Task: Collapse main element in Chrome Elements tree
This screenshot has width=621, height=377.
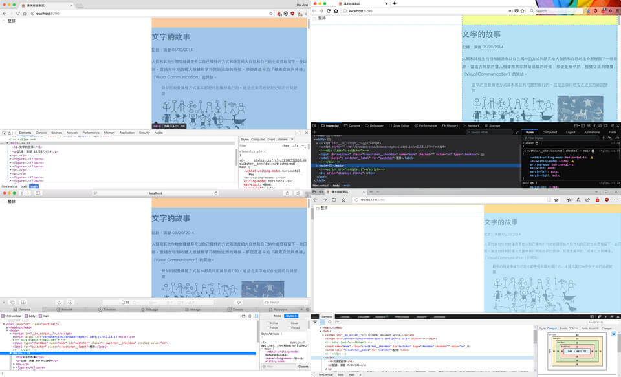Action: click(7, 143)
